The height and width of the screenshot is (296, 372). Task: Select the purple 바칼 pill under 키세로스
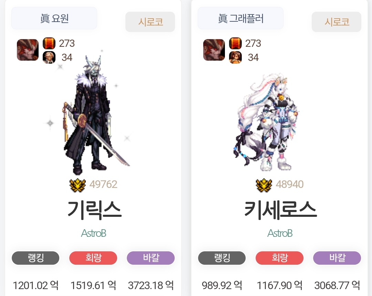(337, 258)
